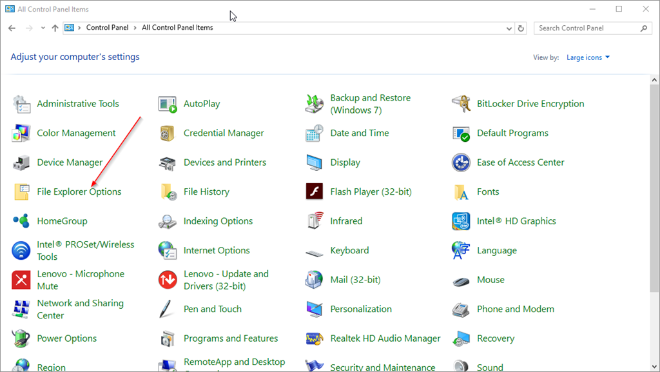
Task: Open the Date and Time icon
Action: 314,133
